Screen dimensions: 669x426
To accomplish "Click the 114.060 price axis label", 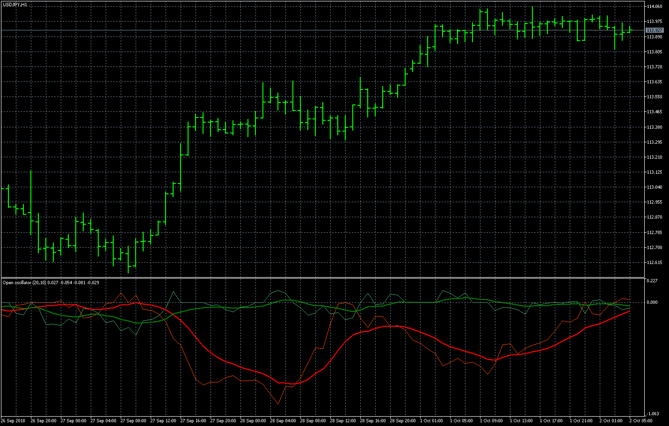I will coord(654,7).
